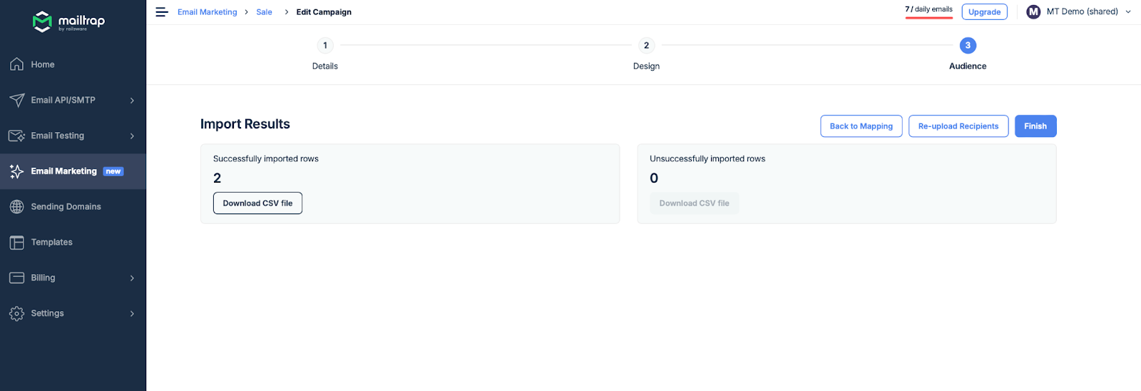Click the Sending Domains globe icon

tap(17, 207)
